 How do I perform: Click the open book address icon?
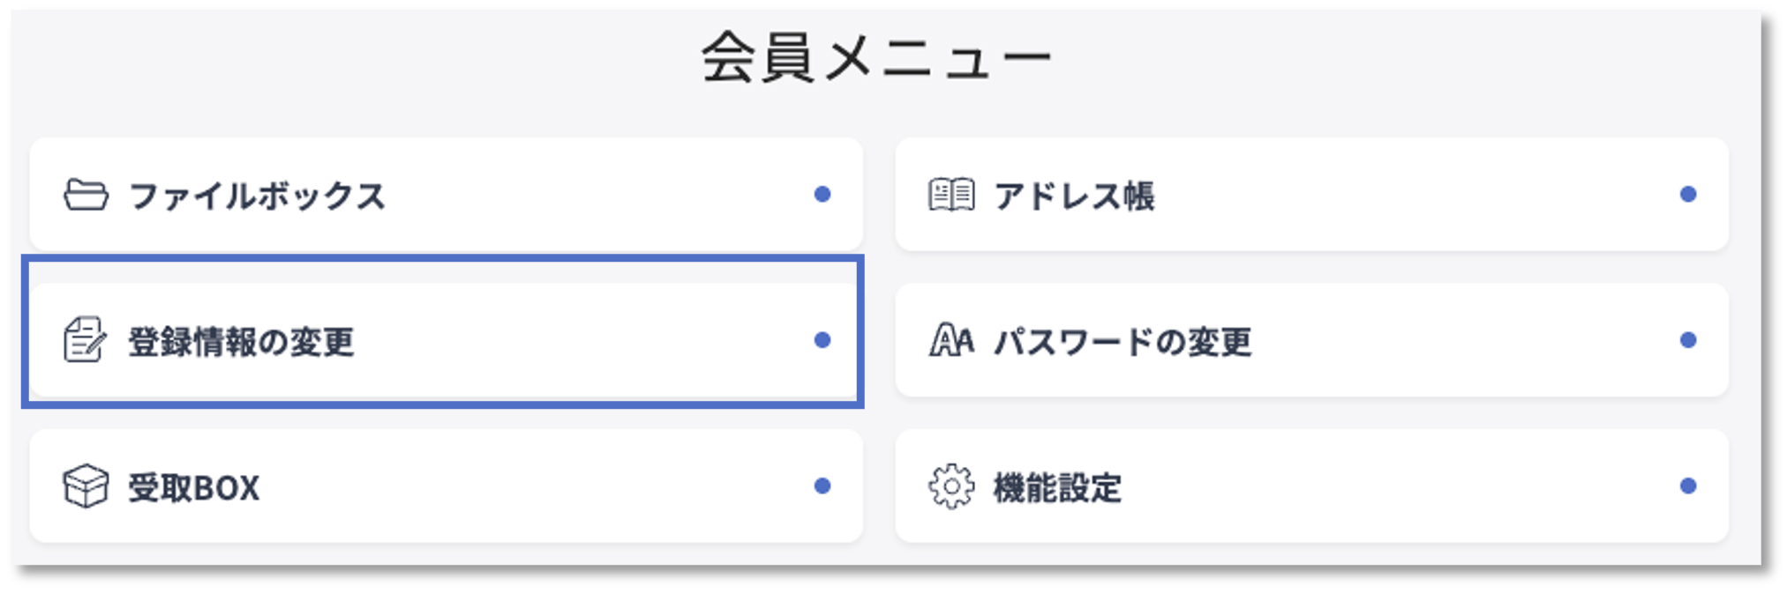(951, 195)
